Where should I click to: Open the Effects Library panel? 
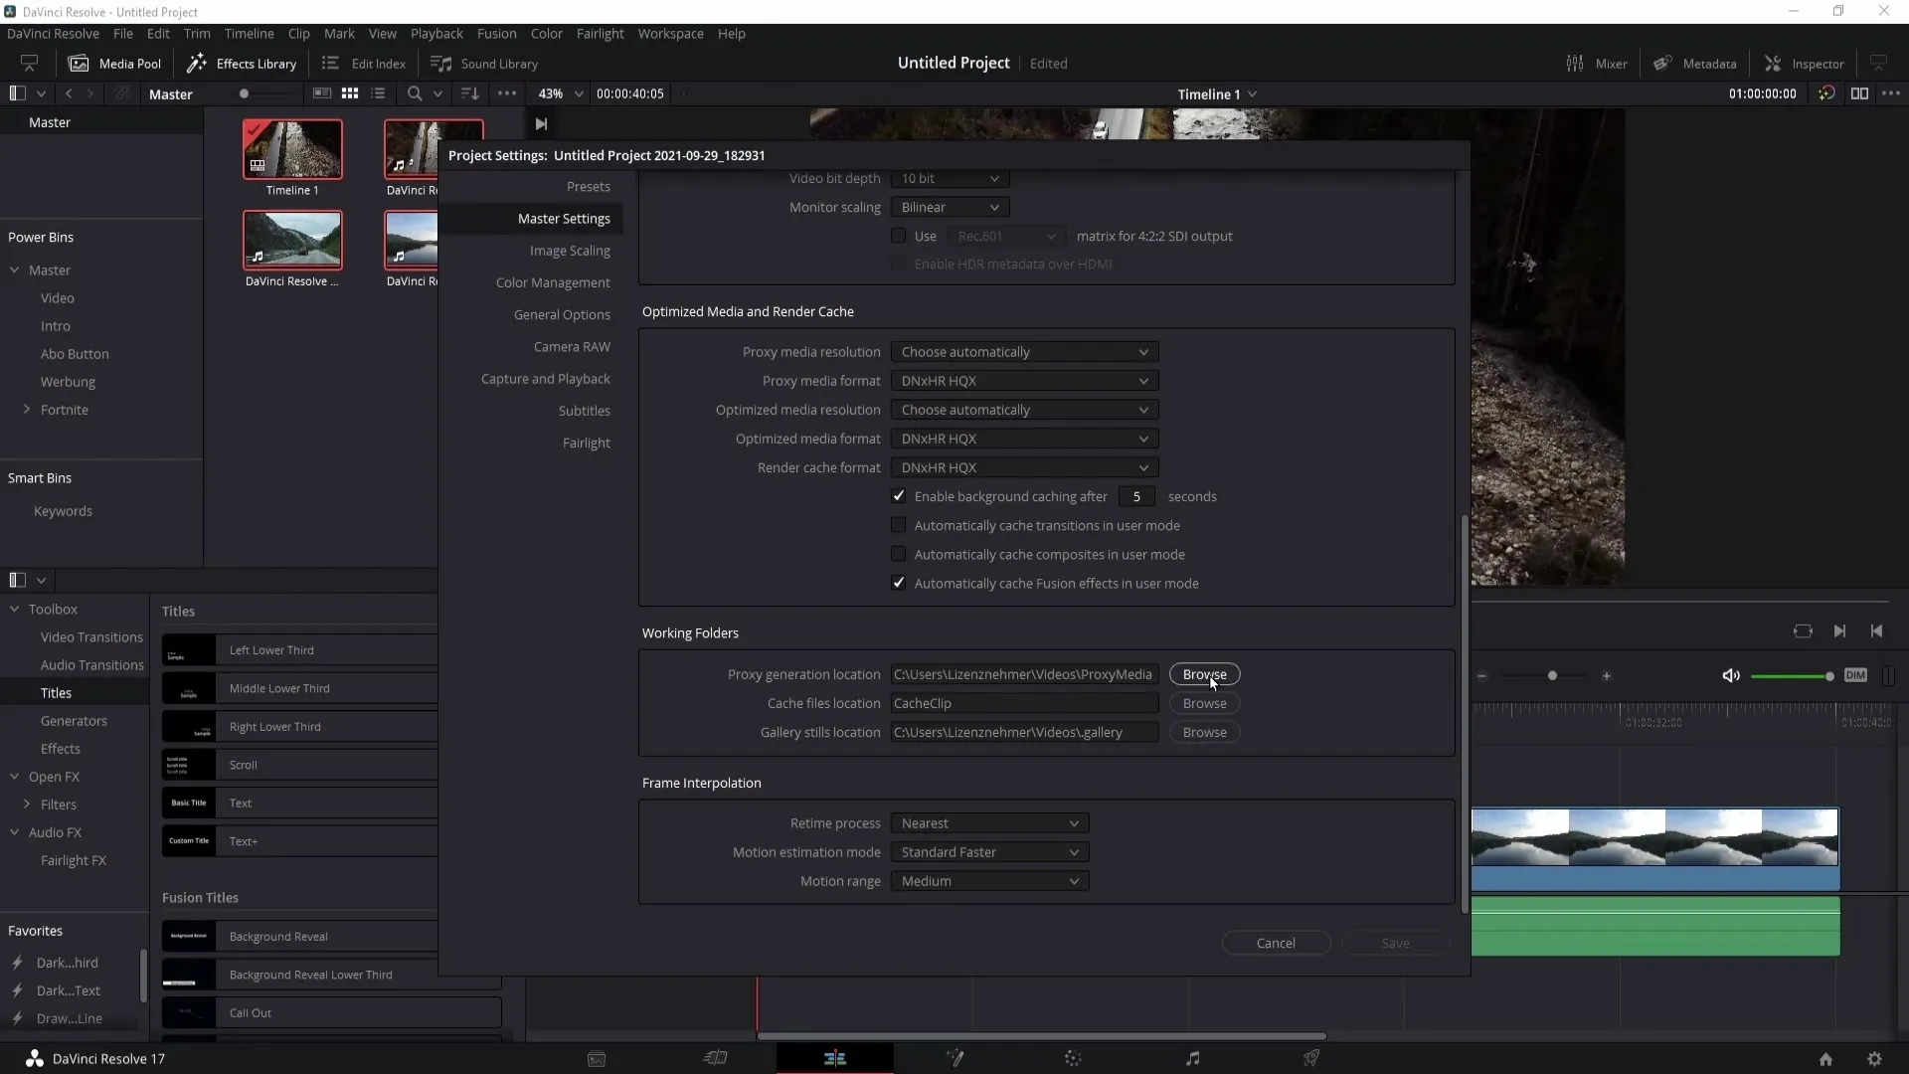point(243,62)
